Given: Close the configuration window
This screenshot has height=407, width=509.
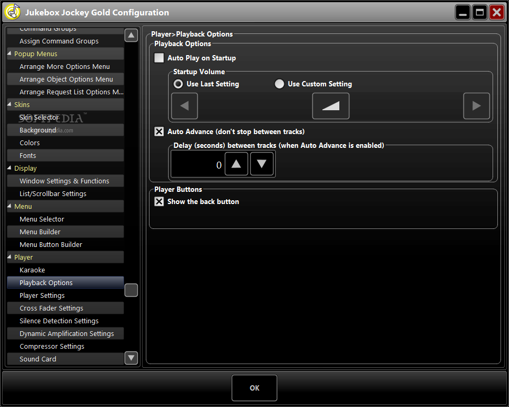Looking at the screenshot, I should point(497,12).
